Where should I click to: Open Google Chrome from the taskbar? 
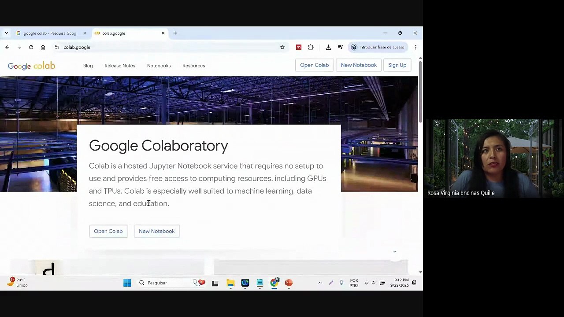pos(274,283)
